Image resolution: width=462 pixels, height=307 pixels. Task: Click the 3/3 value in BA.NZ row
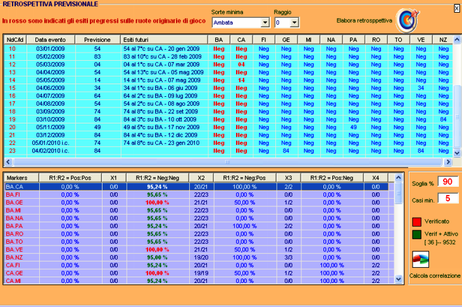[289, 257]
